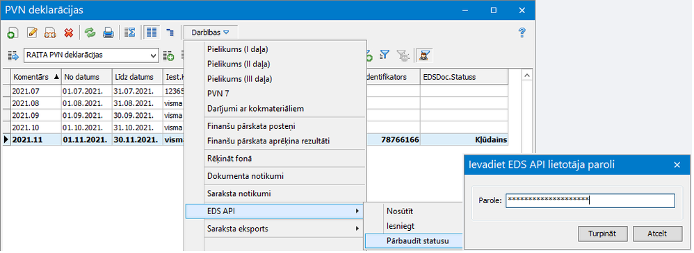Click the 01.07.2021. date cell
This screenshot has height=253, width=694.
[x=87, y=91]
